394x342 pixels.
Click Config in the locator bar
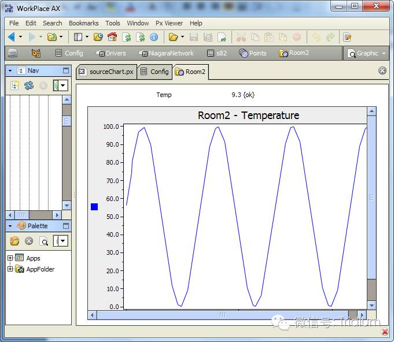point(69,53)
